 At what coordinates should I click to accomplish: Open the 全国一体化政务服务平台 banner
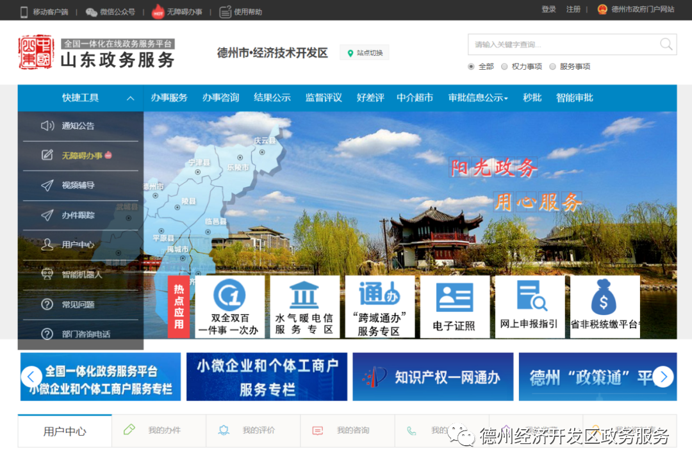[x=101, y=377]
